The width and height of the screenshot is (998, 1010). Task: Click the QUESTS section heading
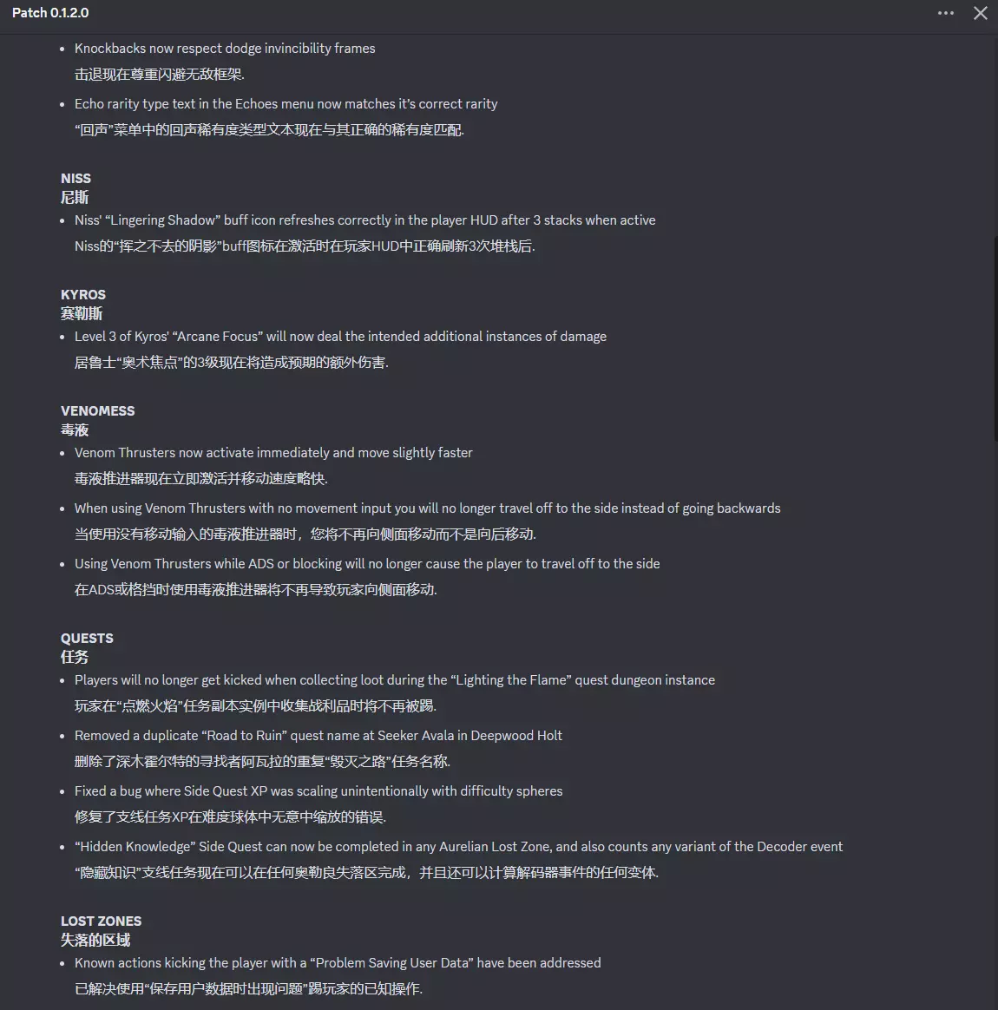point(87,639)
